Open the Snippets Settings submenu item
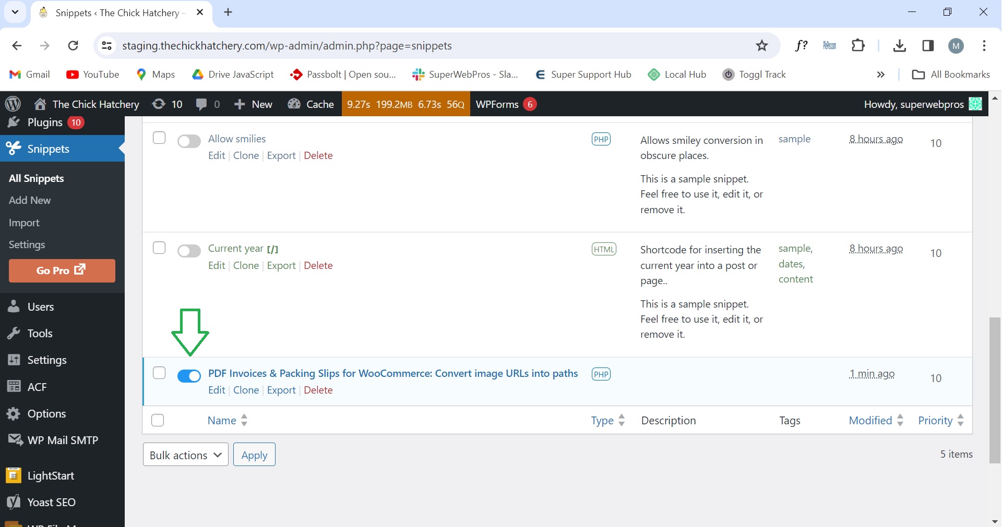The width and height of the screenshot is (1002, 527). pyautogui.click(x=27, y=244)
